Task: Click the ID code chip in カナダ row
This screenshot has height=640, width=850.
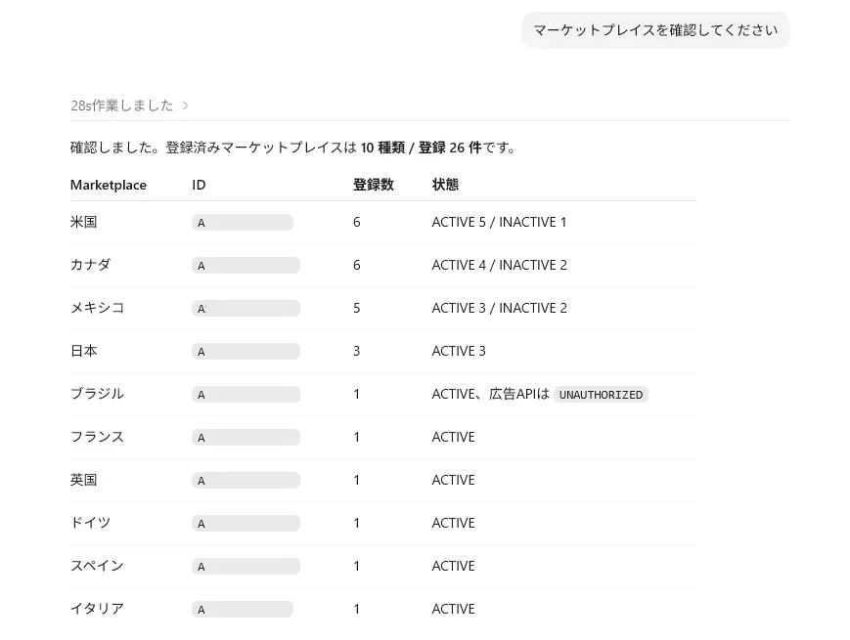Action: pyautogui.click(x=246, y=266)
